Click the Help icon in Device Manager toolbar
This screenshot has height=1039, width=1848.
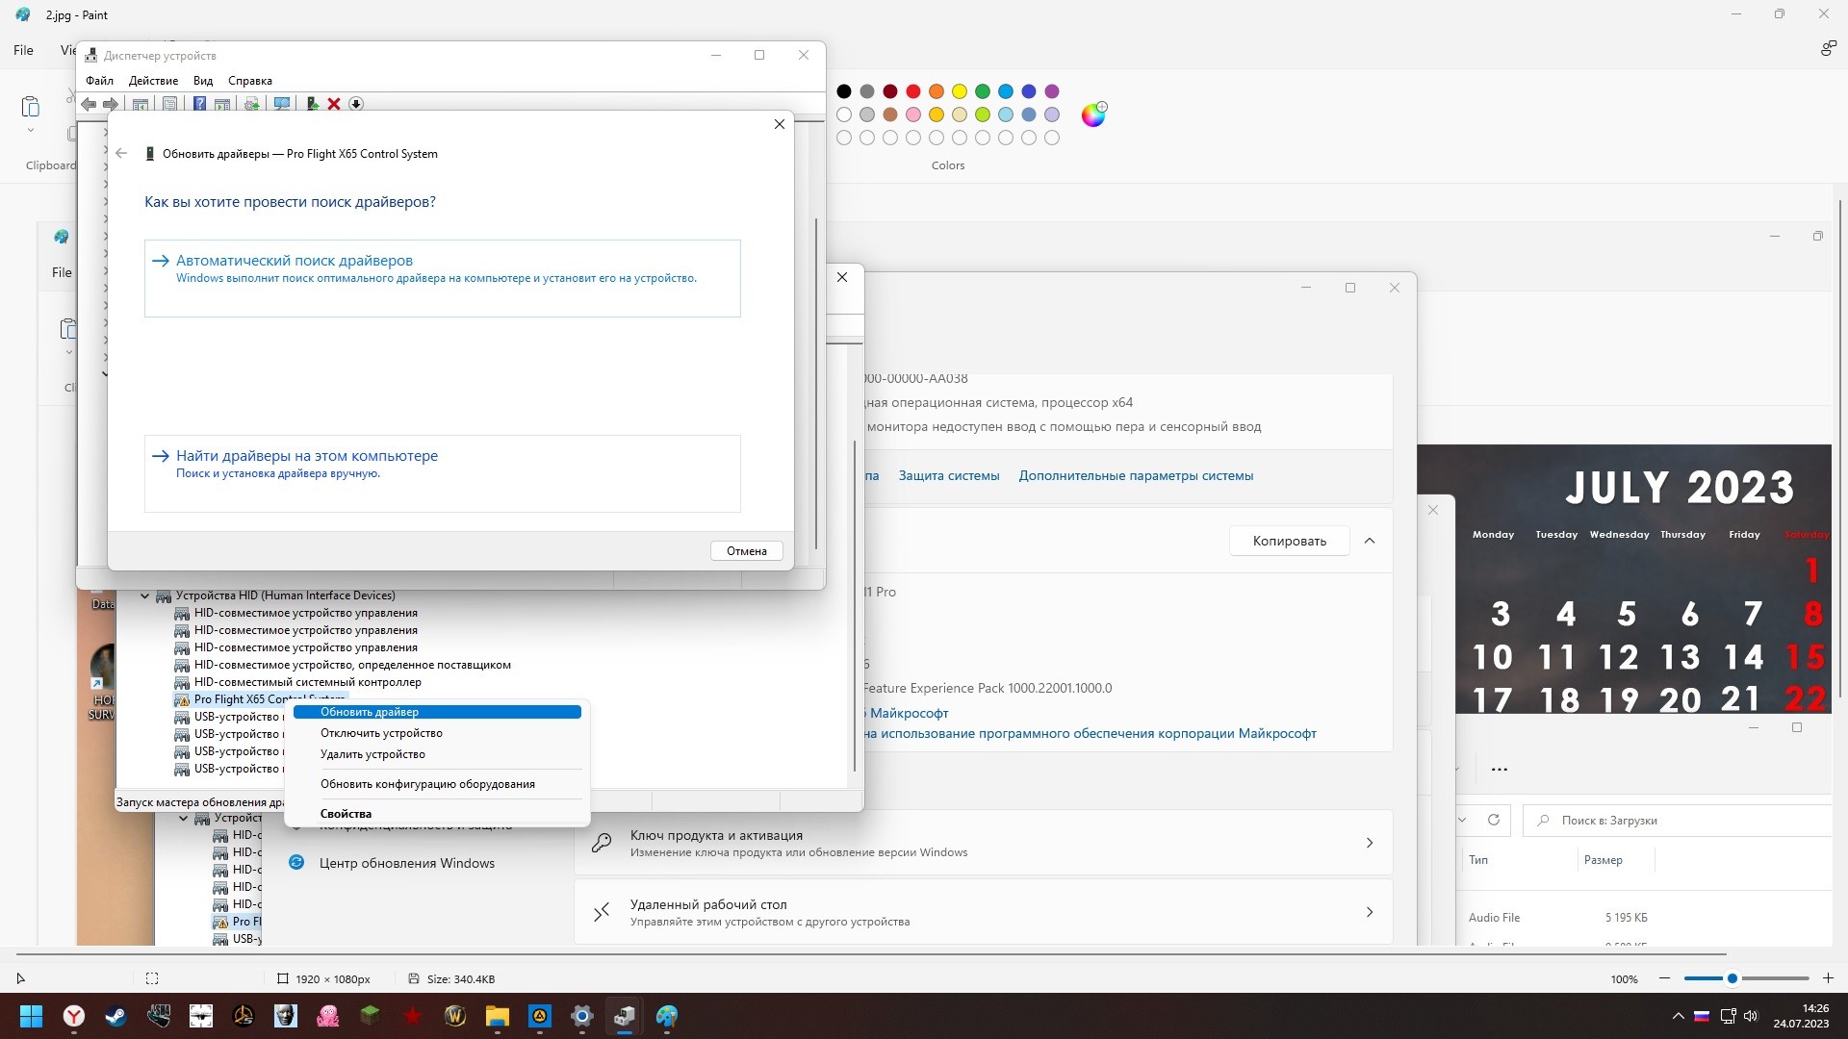click(199, 104)
